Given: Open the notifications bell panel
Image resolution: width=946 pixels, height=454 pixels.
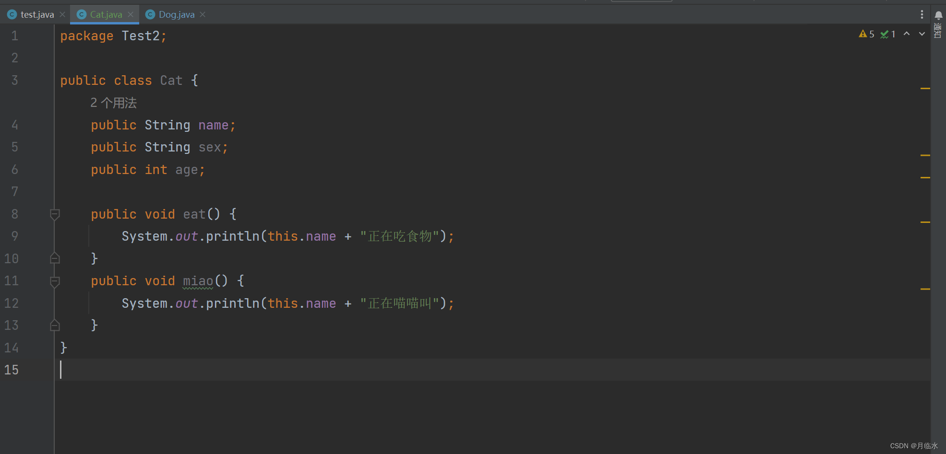Looking at the screenshot, I should click(x=938, y=15).
